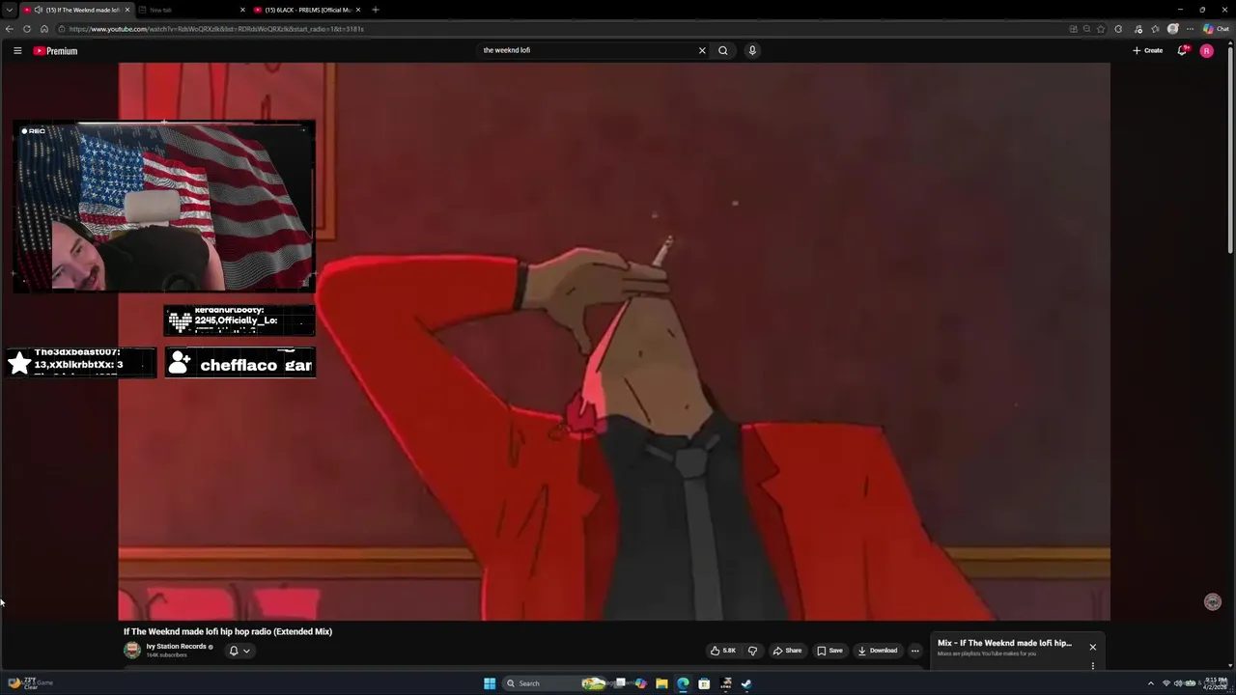The image size is (1236, 695).
Task: Reload the current page
Action: coord(27,29)
